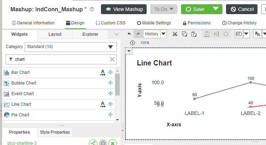The width and height of the screenshot is (266, 145).
Task: View the Change History tab
Action: click(x=239, y=23)
